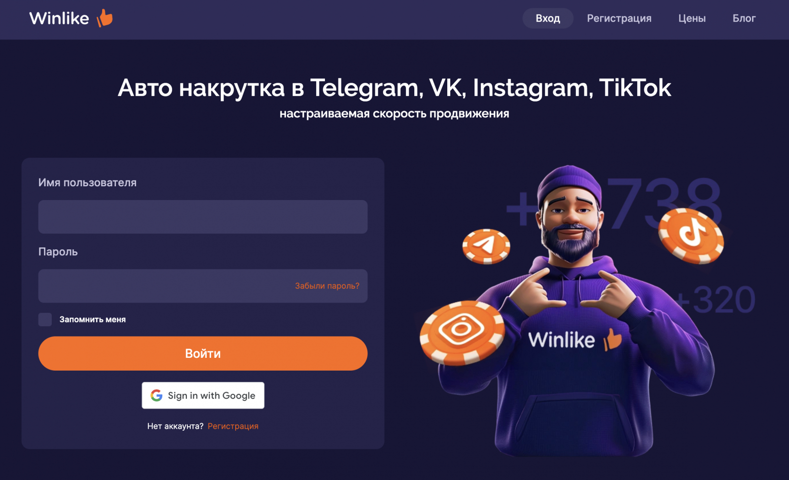Click the bearded character's face

click(x=571, y=222)
